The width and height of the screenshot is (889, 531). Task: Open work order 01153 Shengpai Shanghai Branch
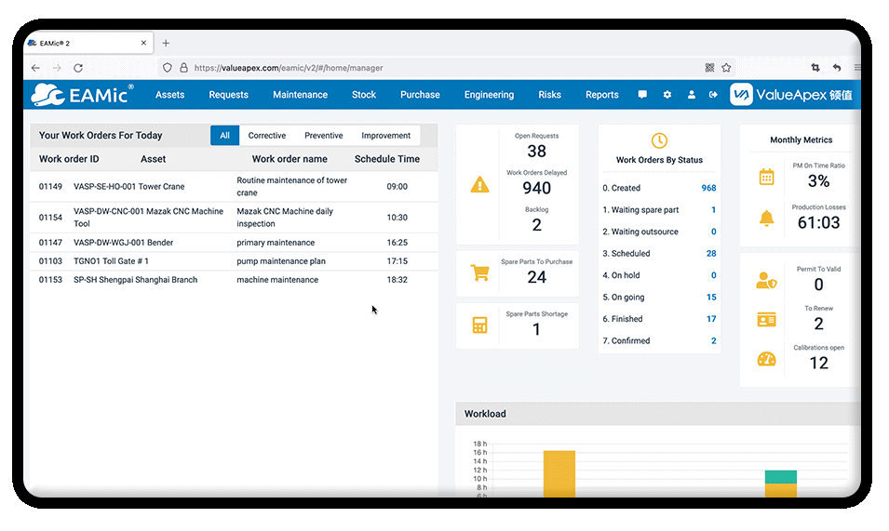click(234, 280)
